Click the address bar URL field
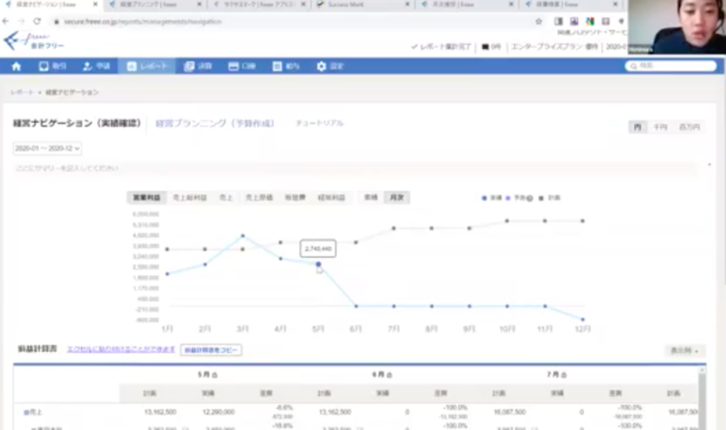 (292, 22)
